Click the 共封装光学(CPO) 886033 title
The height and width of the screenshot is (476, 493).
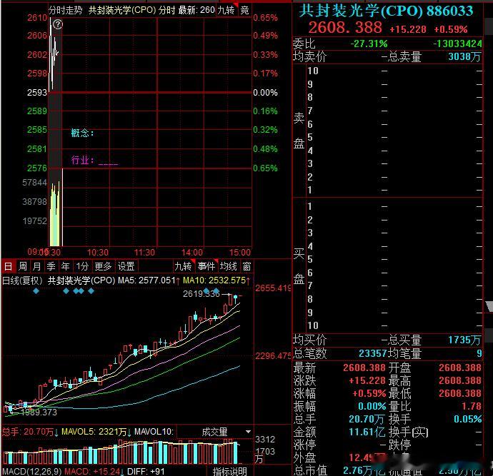coord(386,11)
